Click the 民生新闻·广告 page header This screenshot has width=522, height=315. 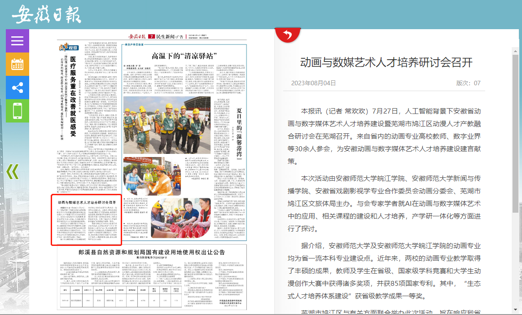[x=170, y=36]
